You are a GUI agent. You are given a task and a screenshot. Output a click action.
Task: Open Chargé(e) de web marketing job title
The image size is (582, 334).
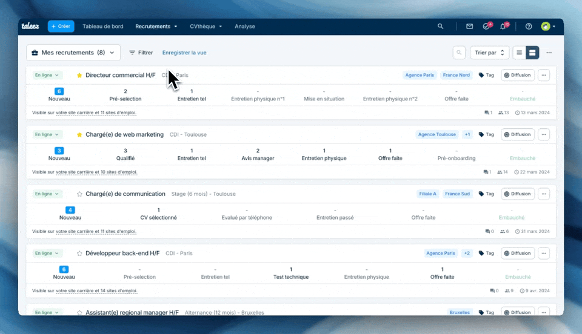coord(124,134)
